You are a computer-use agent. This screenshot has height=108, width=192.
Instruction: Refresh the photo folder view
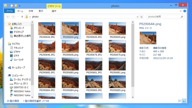[141, 17]
